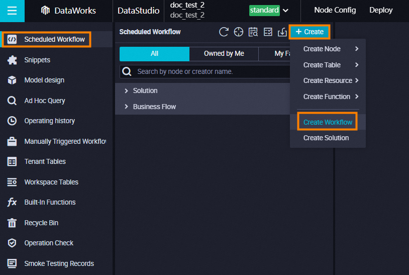Choose Create Solution from the menu
The image size is (409, 275).
tap(328, 138)
